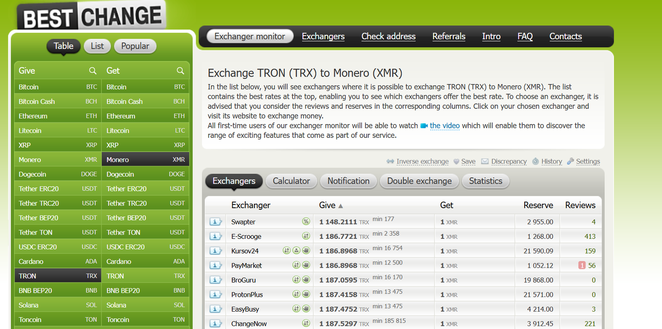662x329 pixels.
Task: Select Ethereum in the Give list
Action: [33, 116]
